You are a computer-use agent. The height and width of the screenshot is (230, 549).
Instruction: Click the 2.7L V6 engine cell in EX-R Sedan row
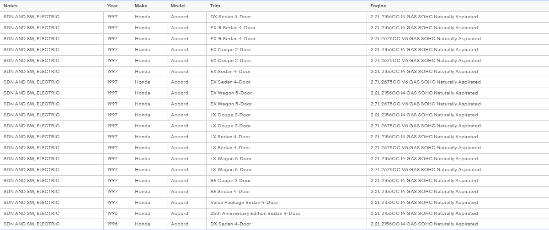[458, 39]
